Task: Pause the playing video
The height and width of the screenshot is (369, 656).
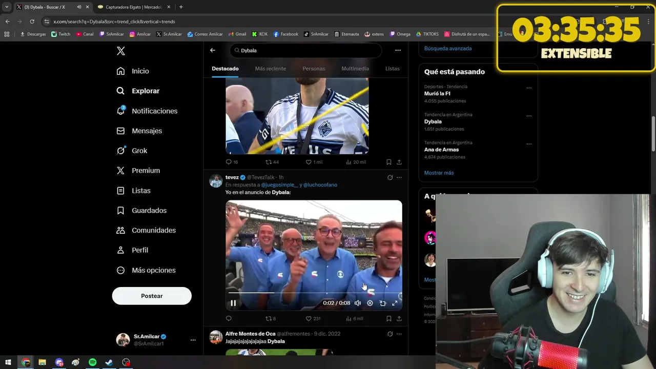Action: pos(233,303)
